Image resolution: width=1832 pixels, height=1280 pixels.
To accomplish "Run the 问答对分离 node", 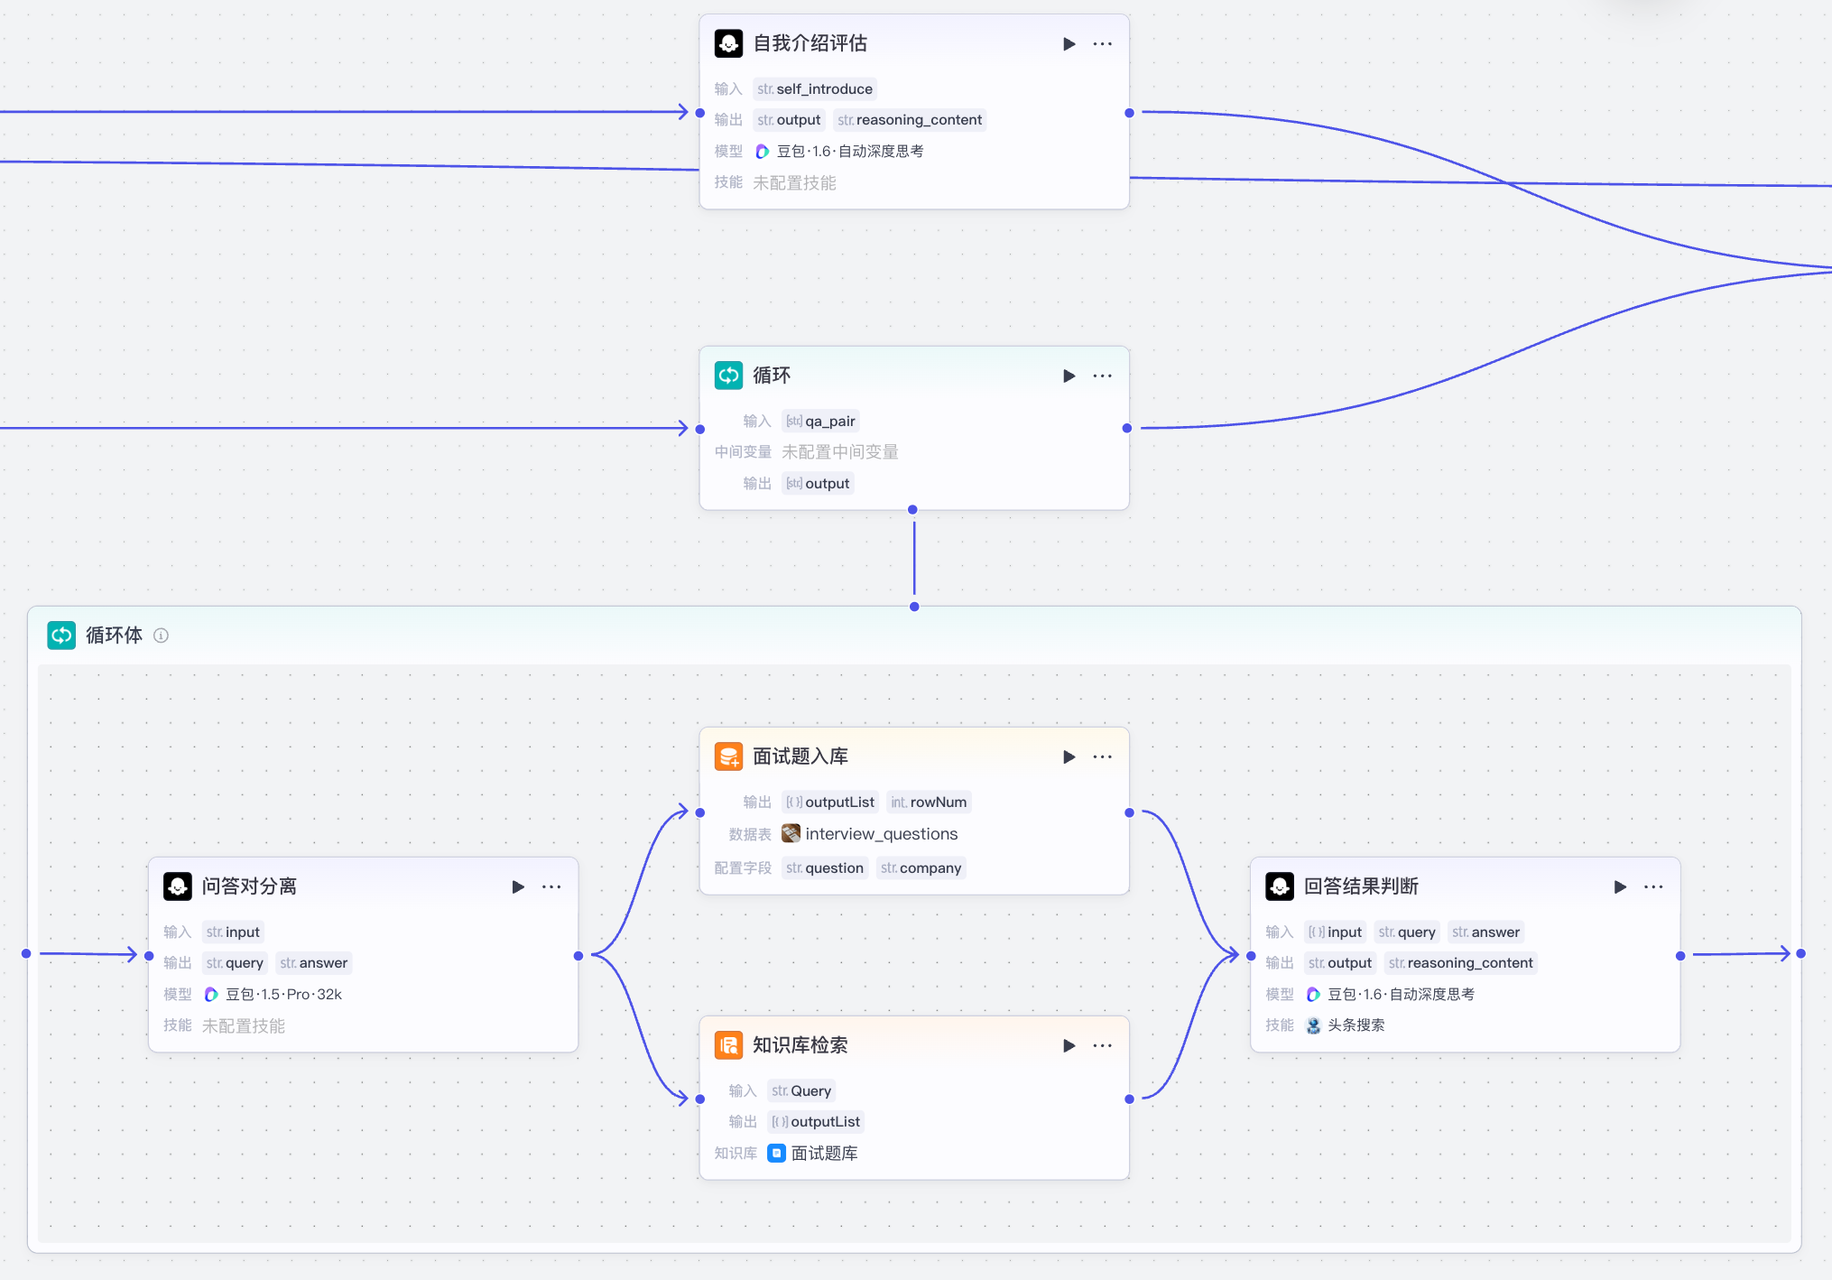I will [x=518, y=886].
